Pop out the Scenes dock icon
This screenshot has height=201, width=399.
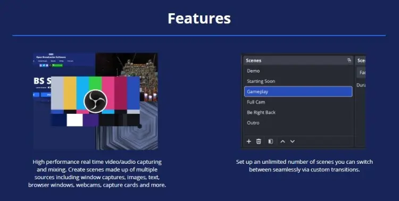tap(349, 60)
